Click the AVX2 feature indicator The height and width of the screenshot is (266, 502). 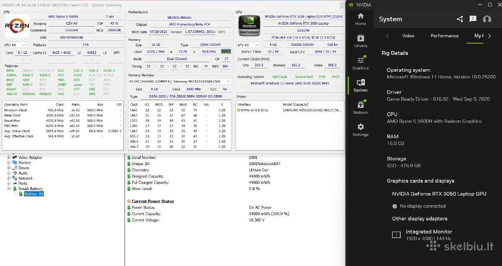pos(77,75)
